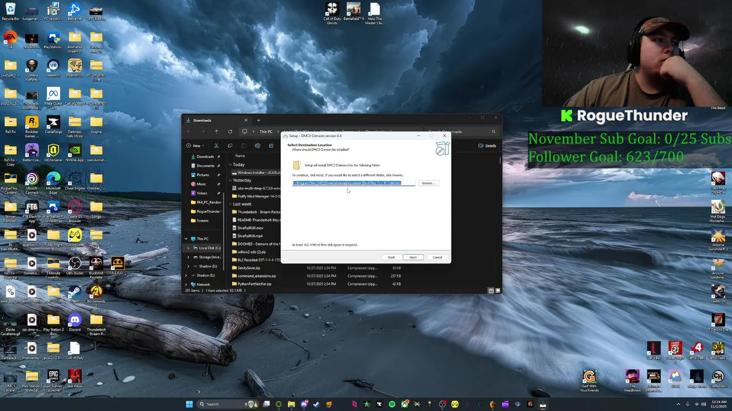This screenshot has width=732, height=411.
Task: Refresh the File Explorer folder
Action: (x=230, y=132)
